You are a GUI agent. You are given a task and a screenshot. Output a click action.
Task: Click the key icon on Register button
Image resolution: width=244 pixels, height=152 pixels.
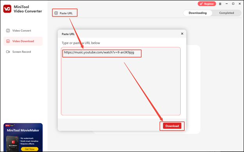pos(201,4)
